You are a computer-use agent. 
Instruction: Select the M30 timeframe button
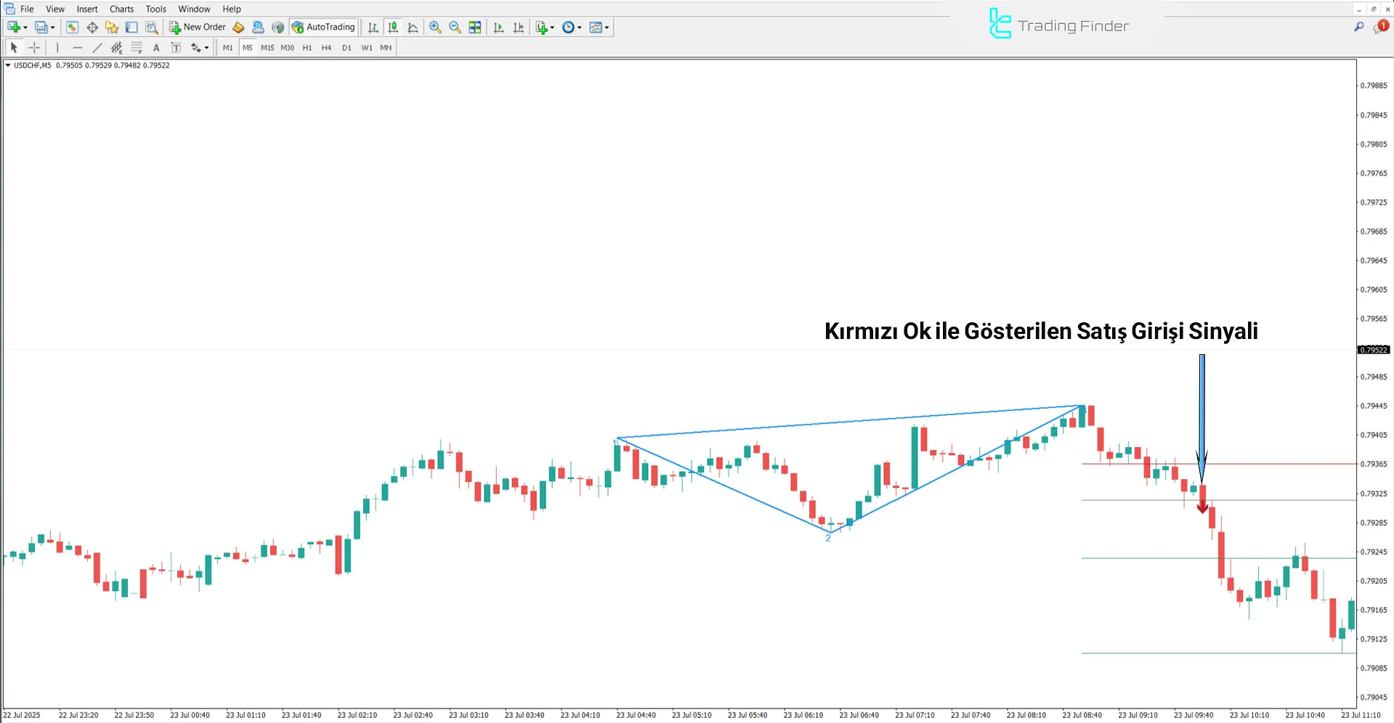(287, 47)
